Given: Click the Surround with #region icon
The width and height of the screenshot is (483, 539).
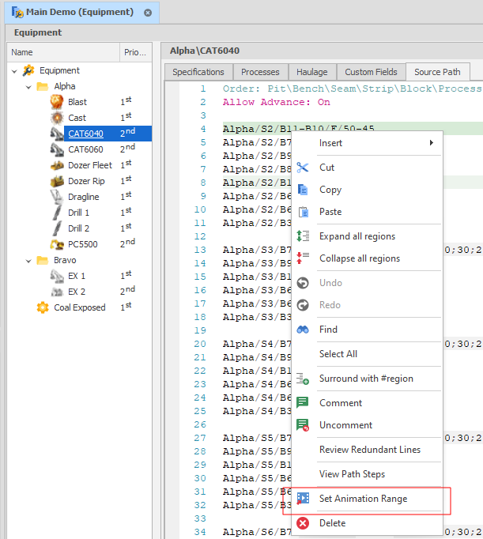Looking at the screenshot, I should point(303,379).
